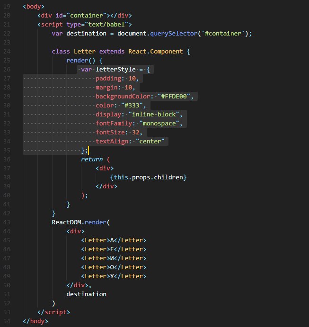Viewport: 309px width, 327px height.
Task: Click line number 19 in the gutter
Action: click(7, 7)
